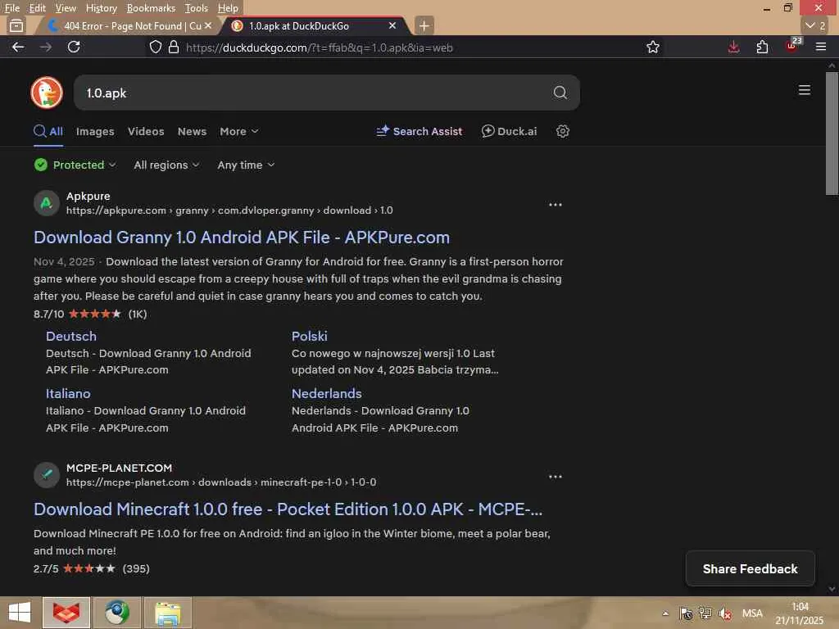Open Search Assist
The width and height of the screenshot is (839, 629).
coord(419,131)
